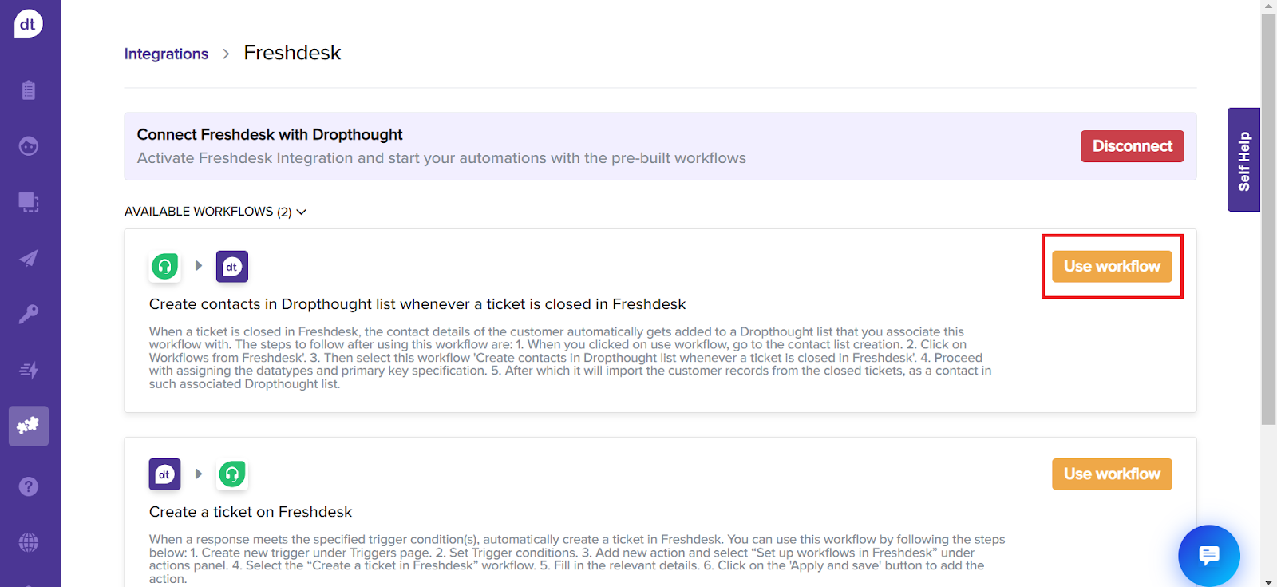The width and height of the screenshot is (1277, 587).
Task: Open the key icon in sidebar
Action: [29, 314]
